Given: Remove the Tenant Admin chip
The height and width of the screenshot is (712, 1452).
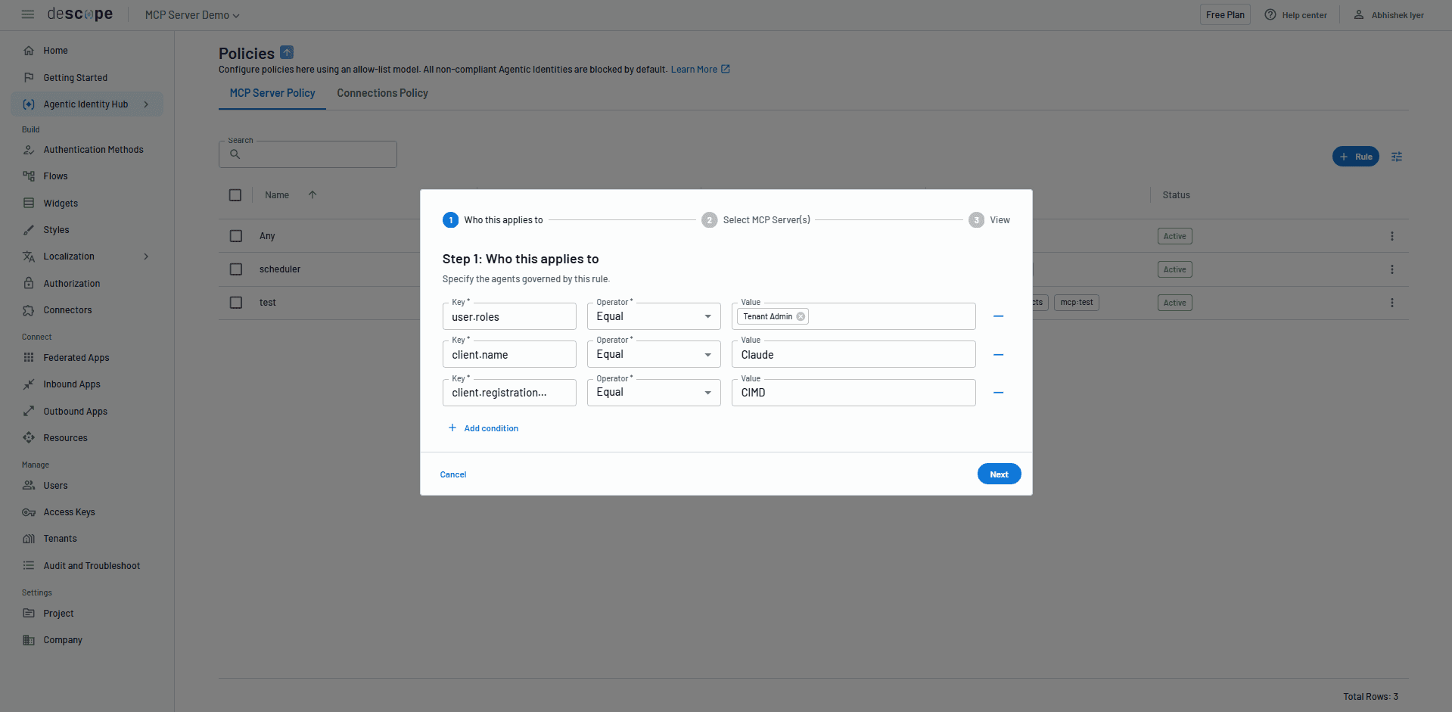Looking at the screenshot, I should point(801,317).
